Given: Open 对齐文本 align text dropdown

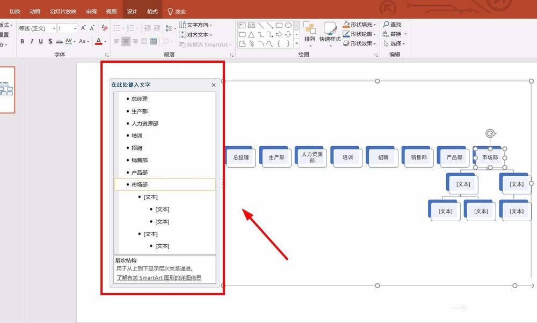Looking at the screenshot, I should pyautogui.click(x=195, y=35).
